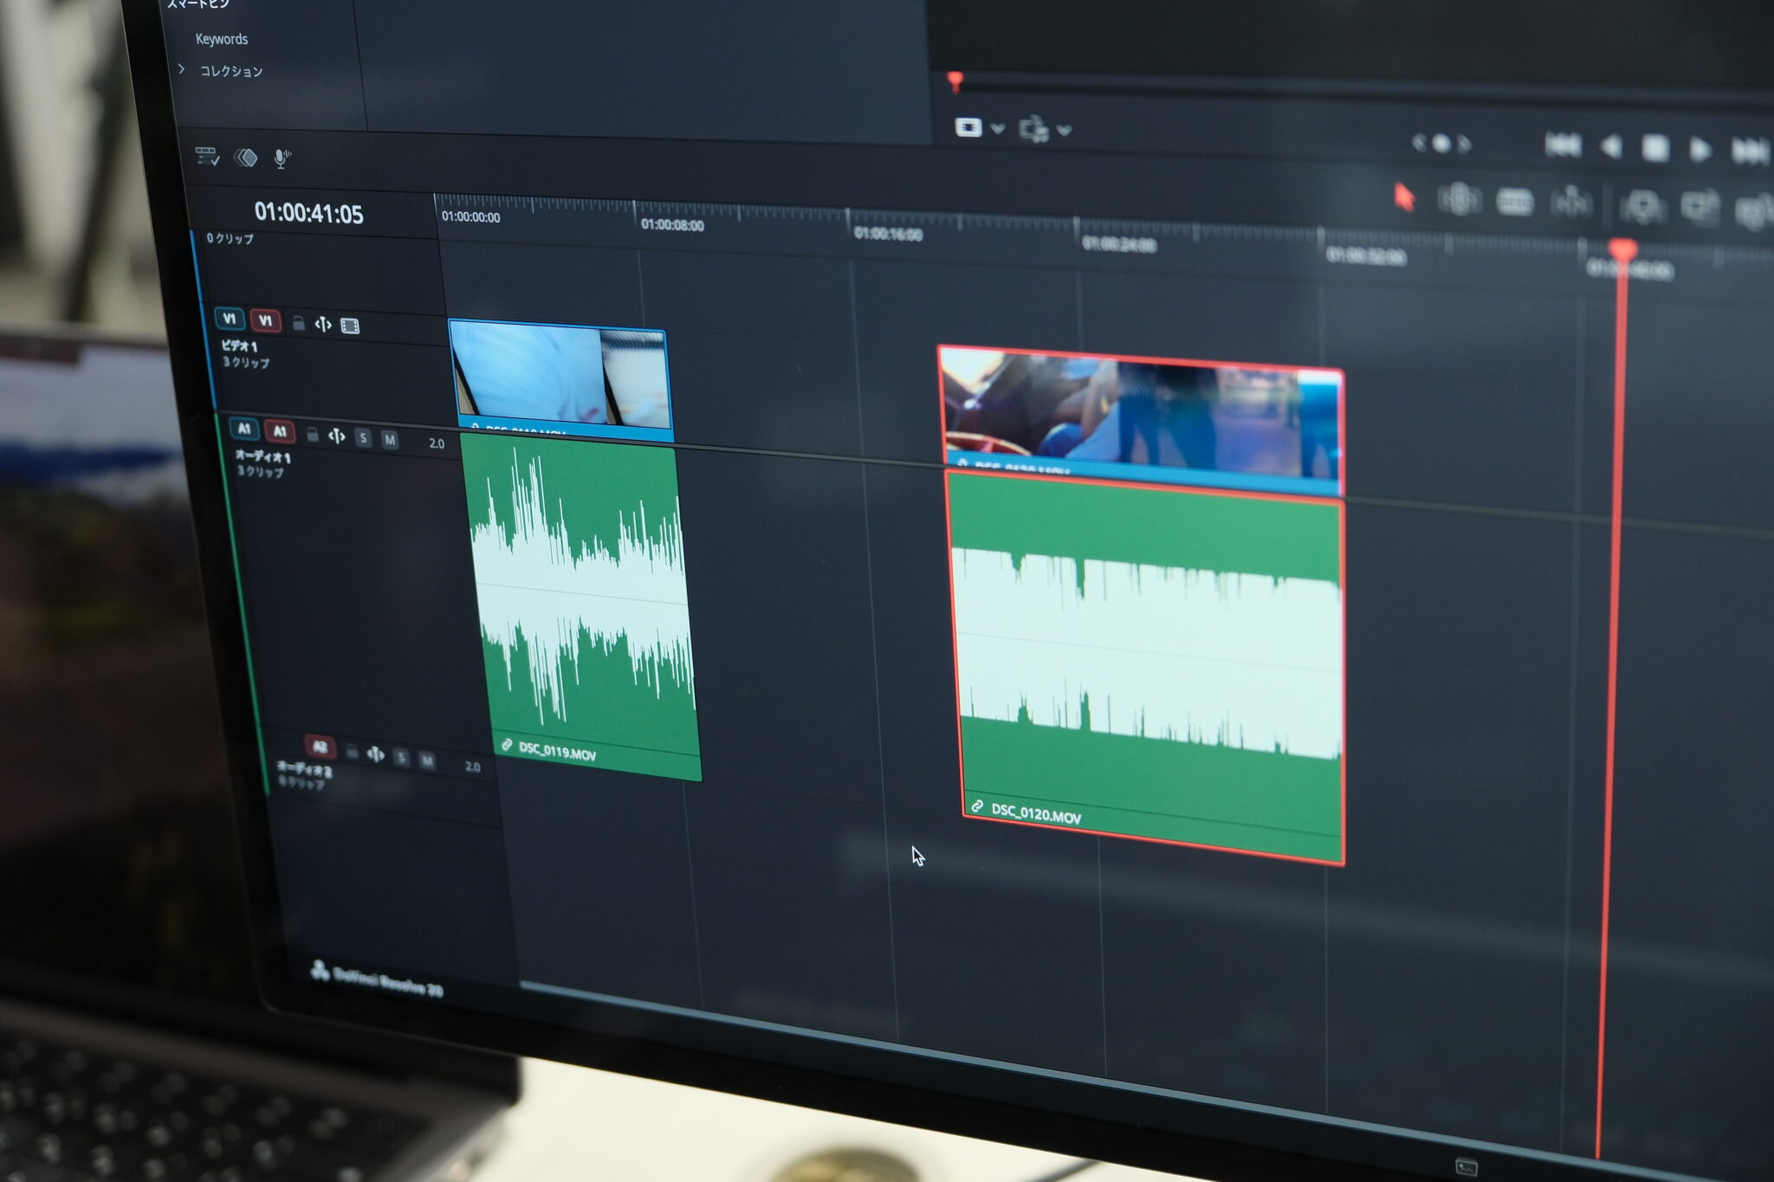
Task: Click the auto track selector on the Video 1 track
Action: (323, 325)
